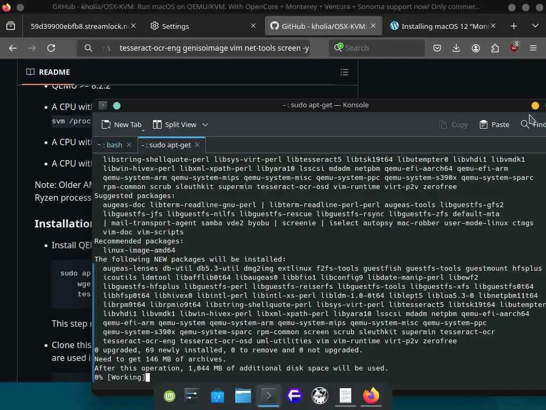Click 'Suggested packages:' line in terminal
Viewport: 546px width, 410px height.
tap(134, 195)
